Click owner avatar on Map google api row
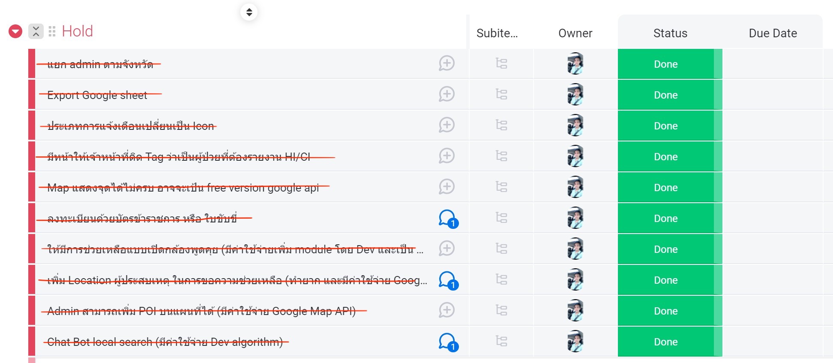Viewport: 833px width, 363px height. pyautogui.click(x=575, y=187)
